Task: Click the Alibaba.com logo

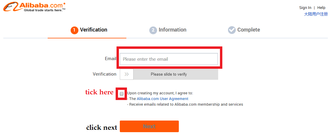Action: click(34, 7)
